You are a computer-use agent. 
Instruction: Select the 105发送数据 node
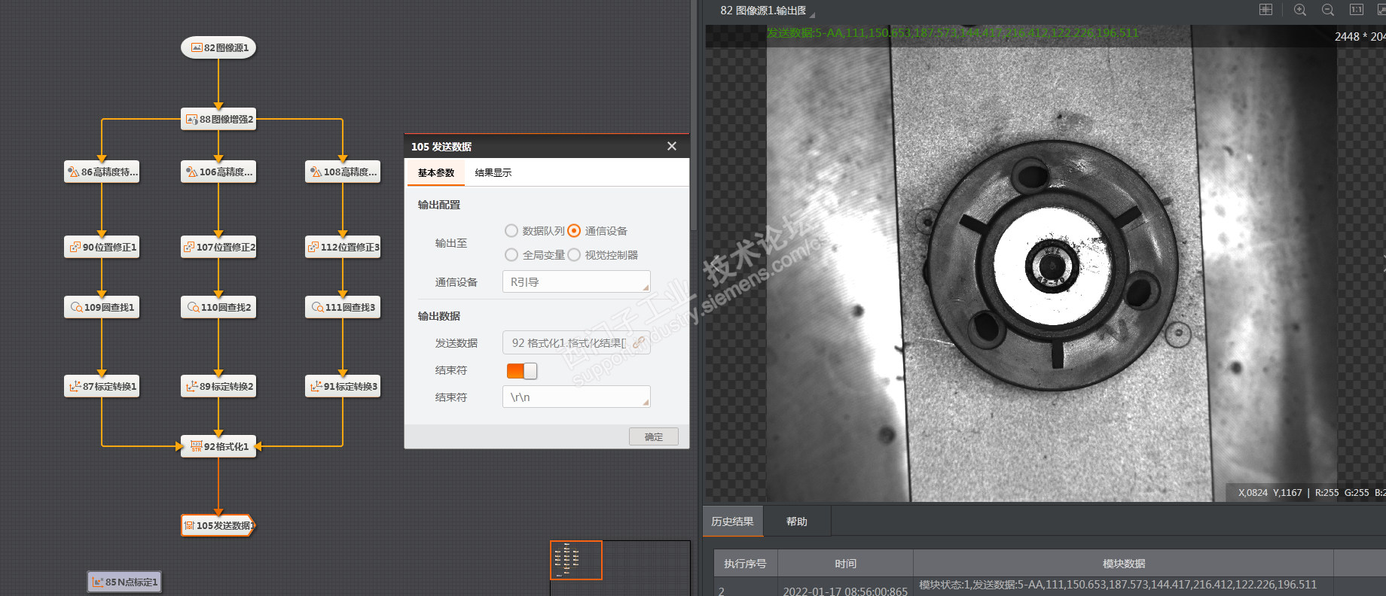pyautogui.click(x=218, y=525)
